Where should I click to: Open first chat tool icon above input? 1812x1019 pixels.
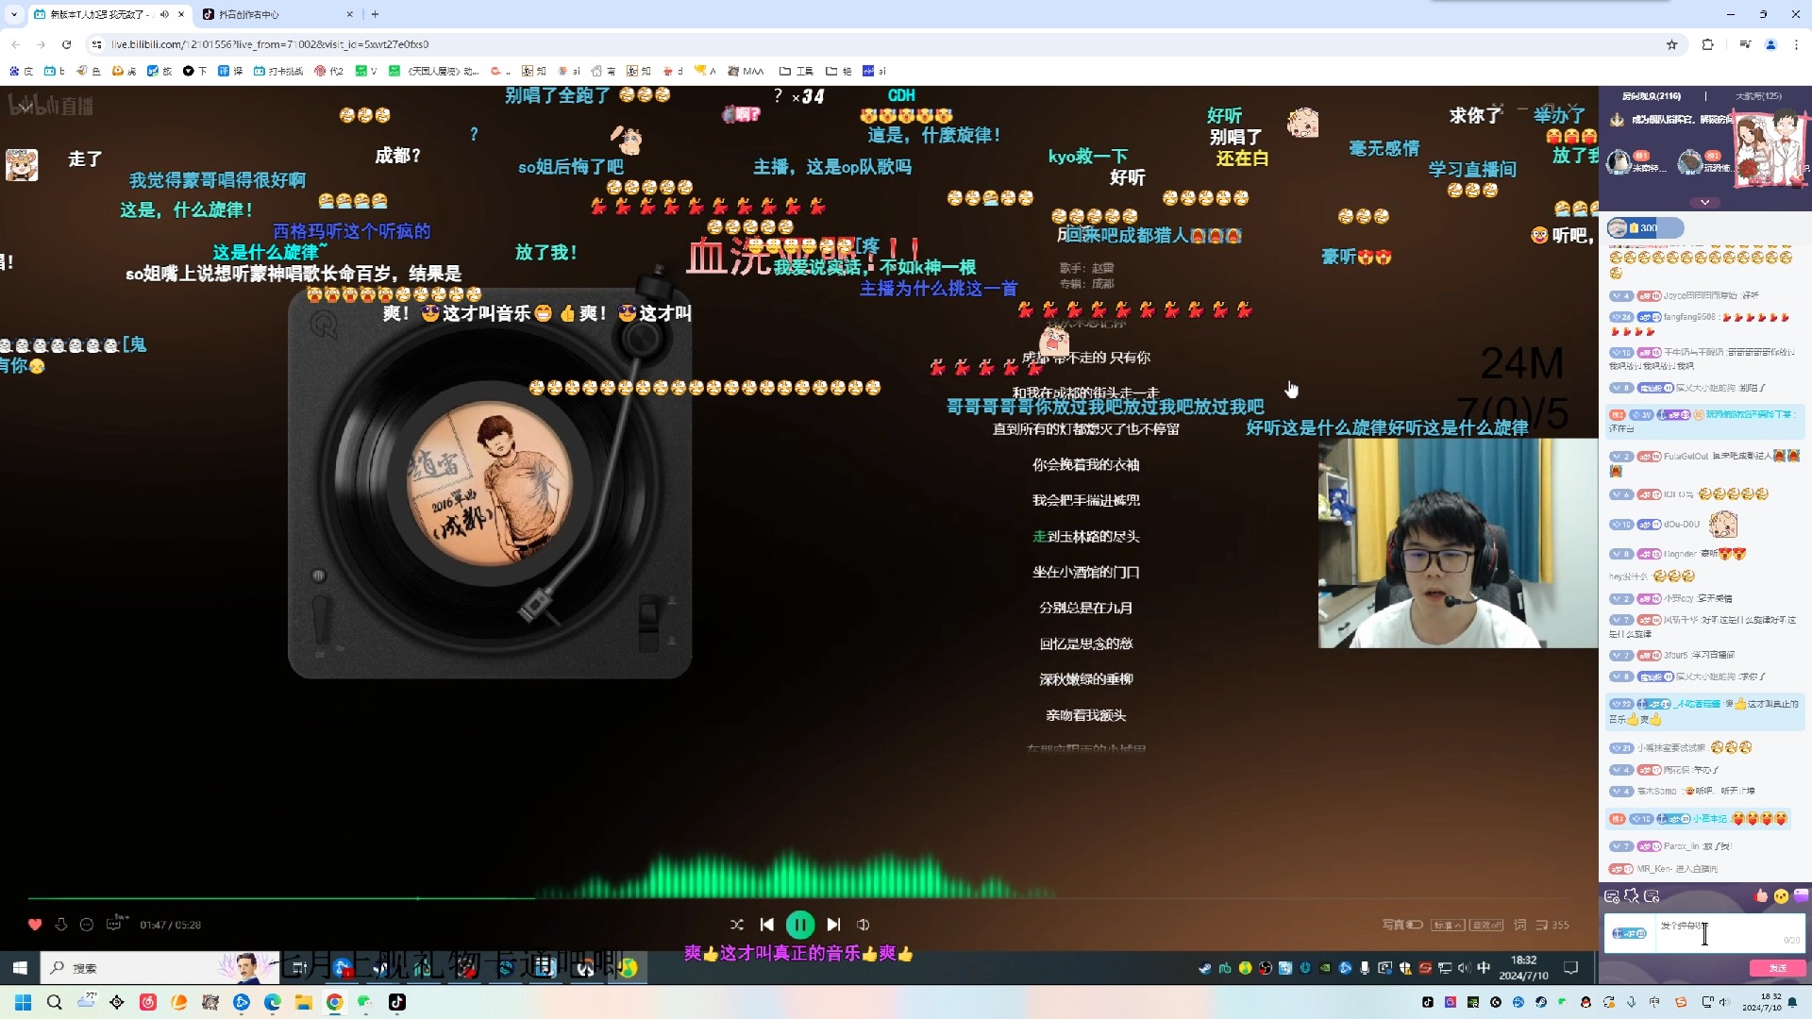click(1612, 896)
